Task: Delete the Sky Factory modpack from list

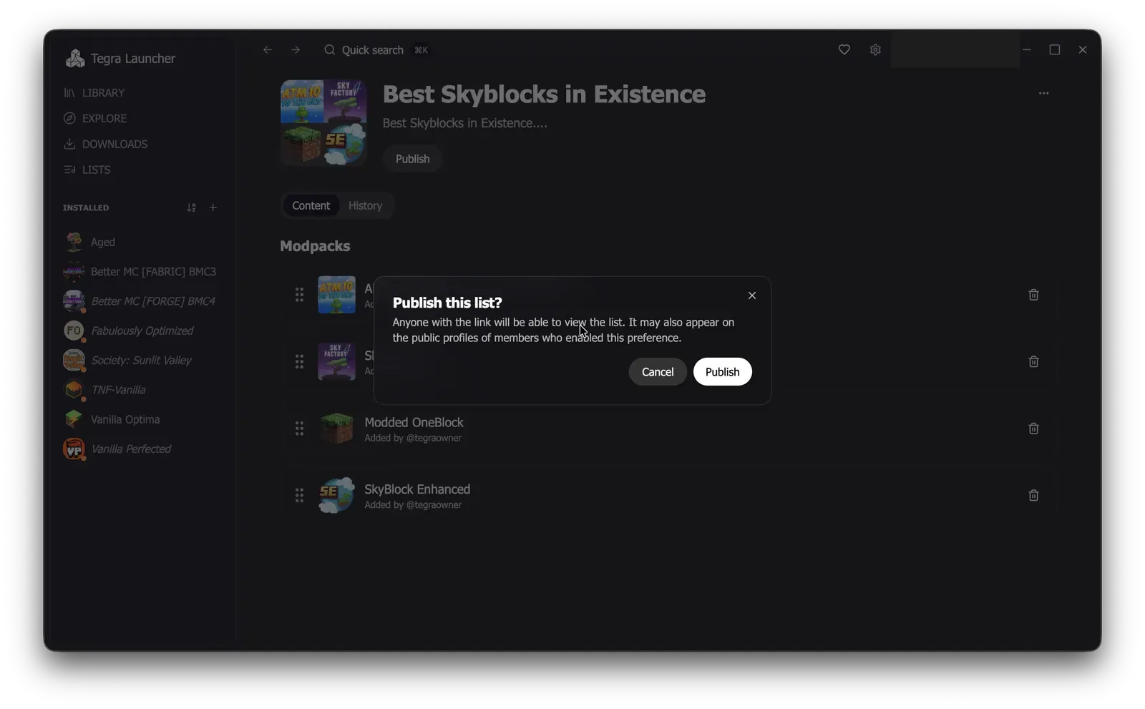Action: tap(1033, 362)
